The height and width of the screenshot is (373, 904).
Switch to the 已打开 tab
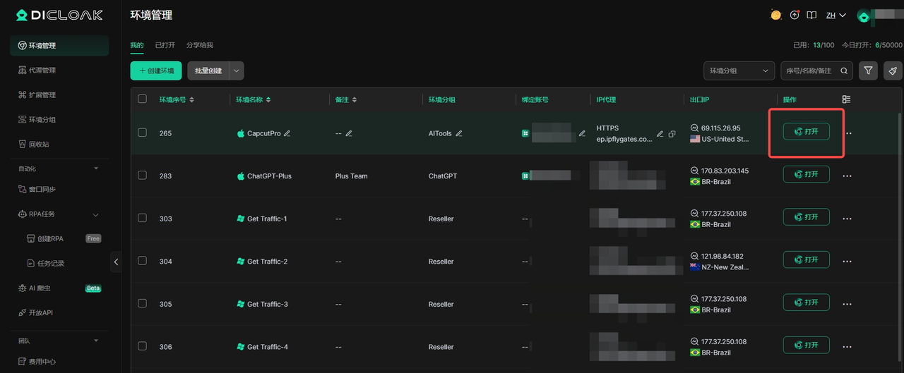[165, 45]
